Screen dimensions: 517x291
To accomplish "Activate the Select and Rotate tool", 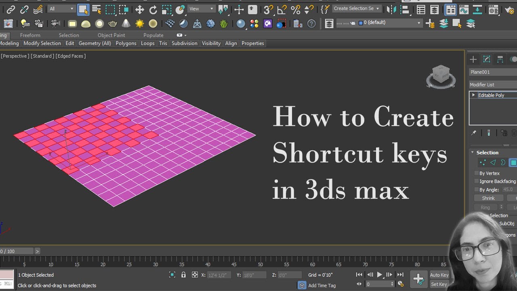I will 153,9.
